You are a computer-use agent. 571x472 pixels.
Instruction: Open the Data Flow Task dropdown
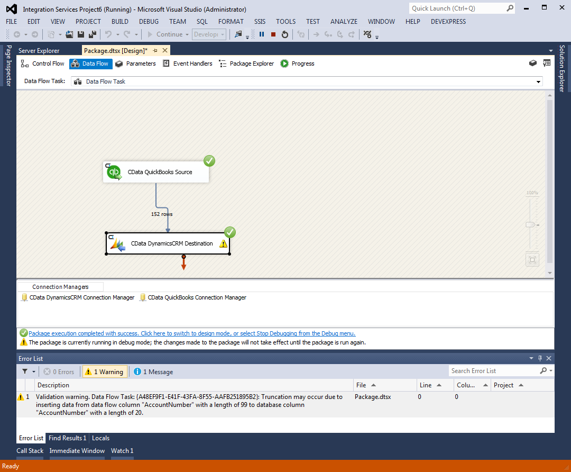[538, 81]
